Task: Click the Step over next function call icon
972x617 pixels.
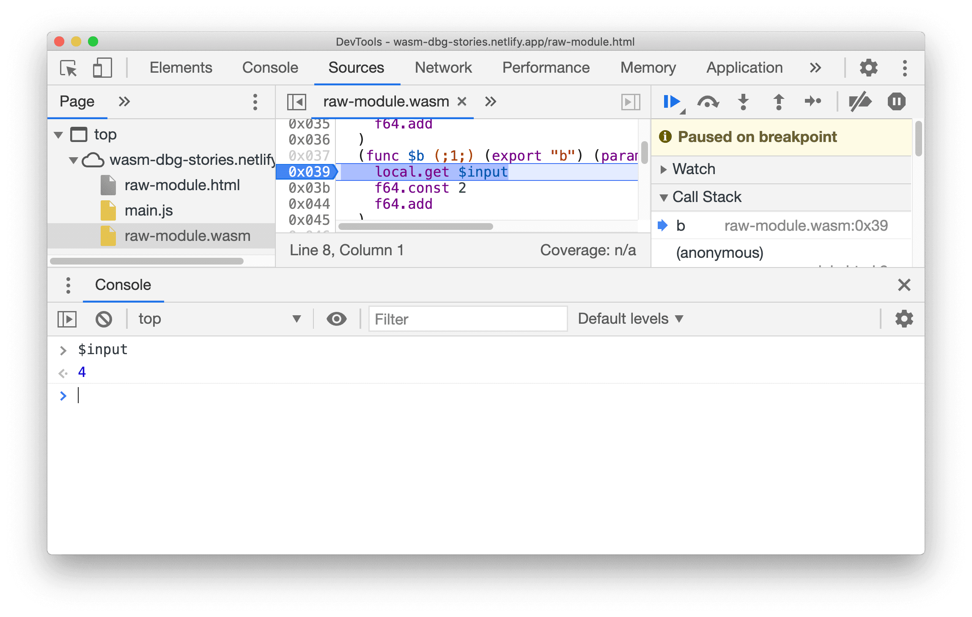Action: (709, 102)
